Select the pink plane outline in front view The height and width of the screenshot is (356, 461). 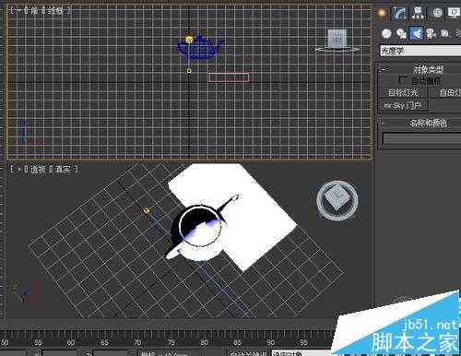[x=229, y=77]
